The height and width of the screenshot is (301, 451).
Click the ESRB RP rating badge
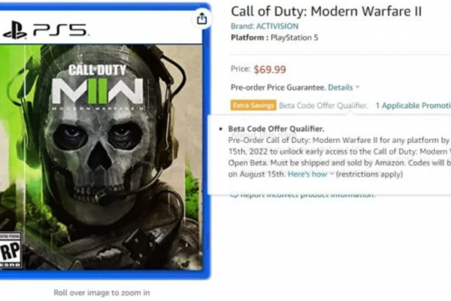(x=11, y=250)
